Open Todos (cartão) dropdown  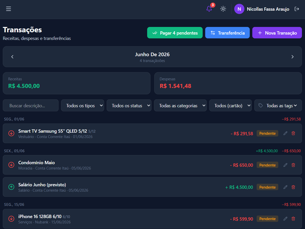pos(230,105)
